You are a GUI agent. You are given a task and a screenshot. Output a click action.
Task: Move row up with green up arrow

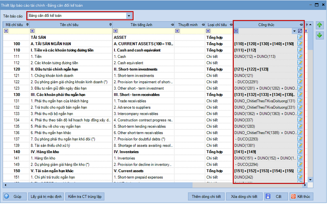[319, 25]
